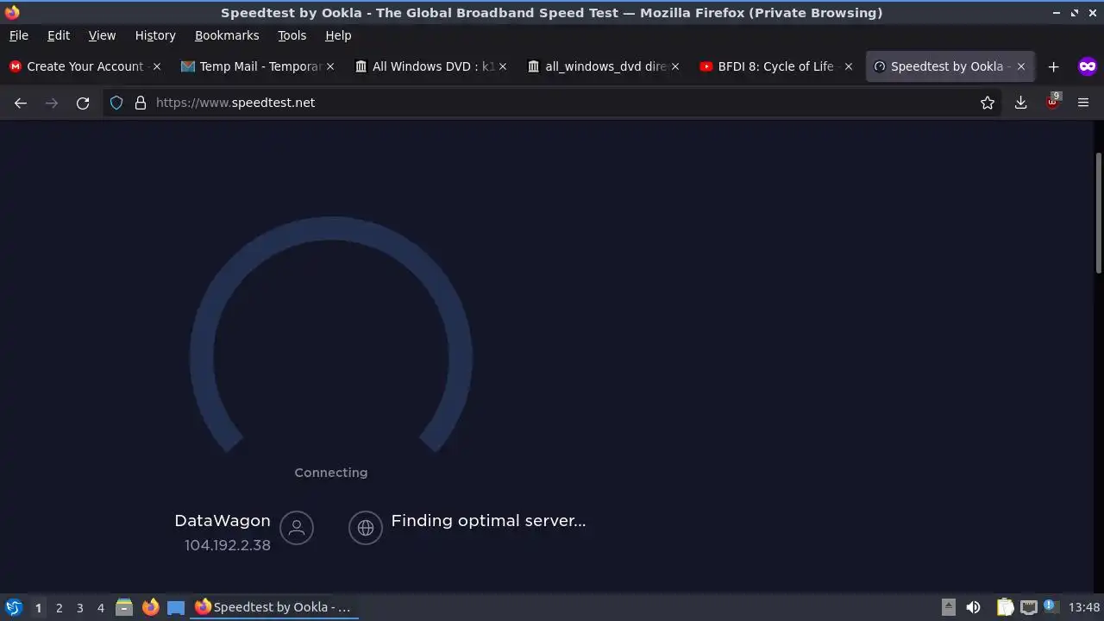
Task: Bookmark this page with the star
Action: pyautogui.click(x=988, y=103)
